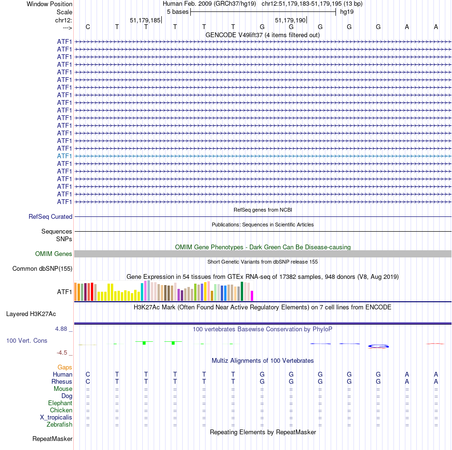The width and height of the screenshot is (452, 450).
Task: Click the 4.88 conservation scale maximum
Action: coord(61,329)
